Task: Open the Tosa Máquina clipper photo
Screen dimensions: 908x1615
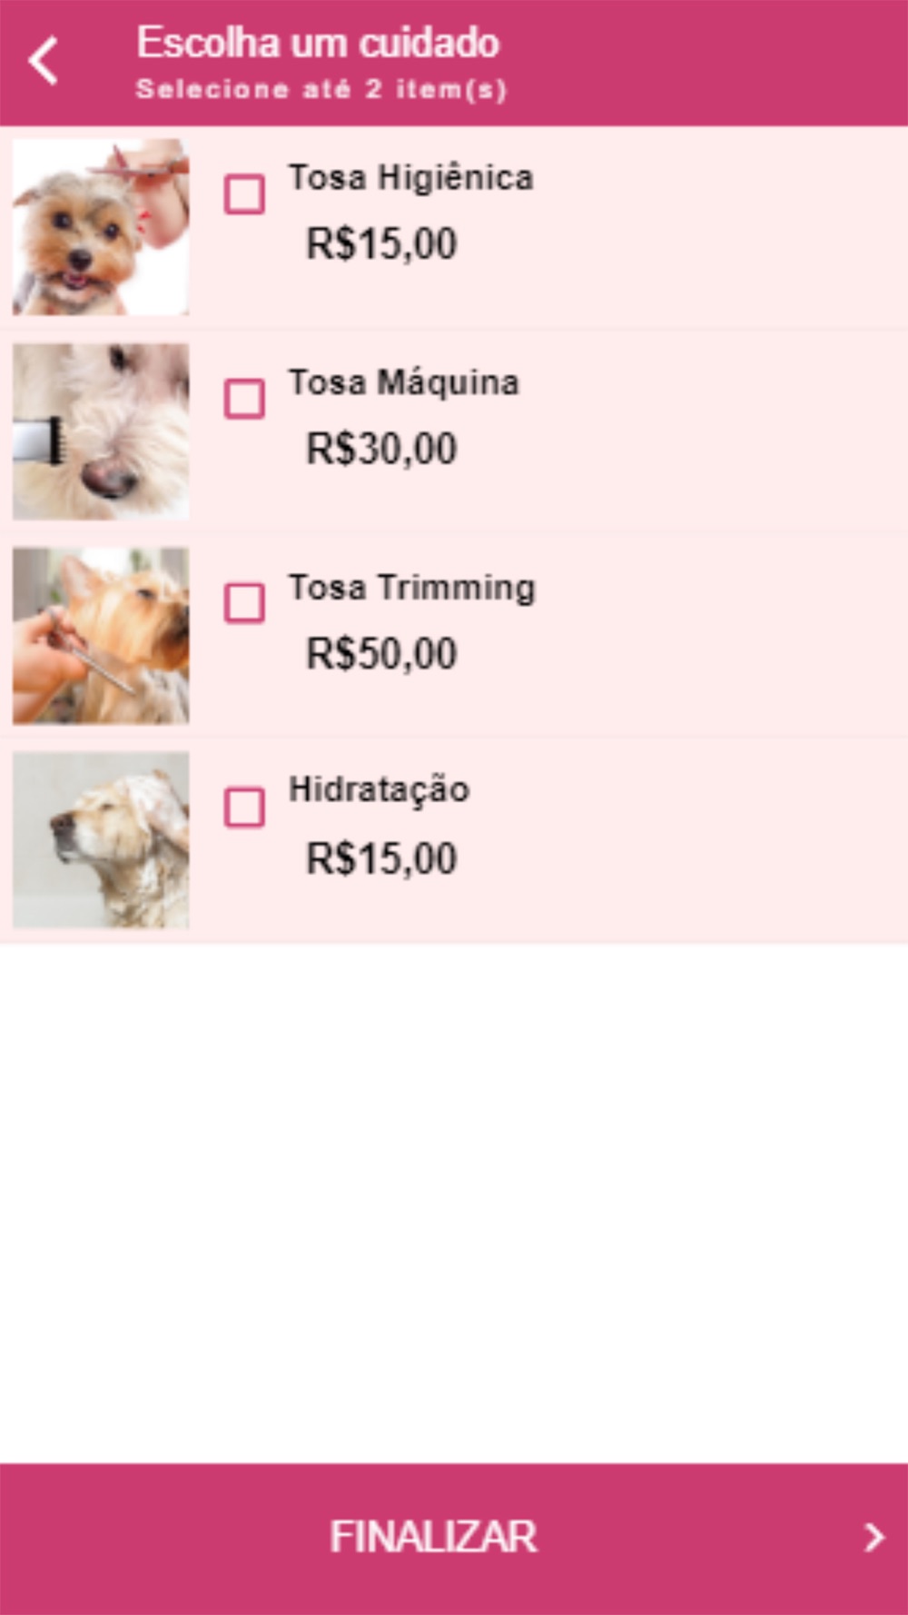Action: point(101,431)
